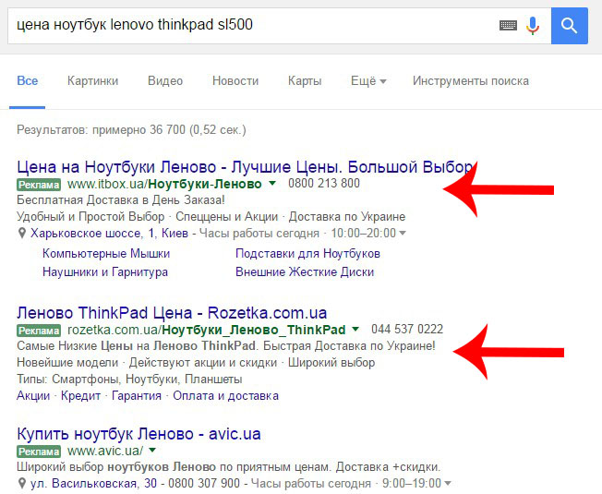
Task: Click Реклама badge beside www.avic.ua
Action: click(x=39, y=452)
